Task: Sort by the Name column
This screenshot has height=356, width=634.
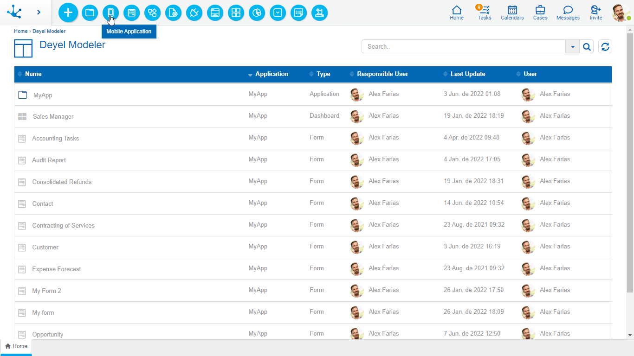Action: pyautogui.click(x=33, y=74)
